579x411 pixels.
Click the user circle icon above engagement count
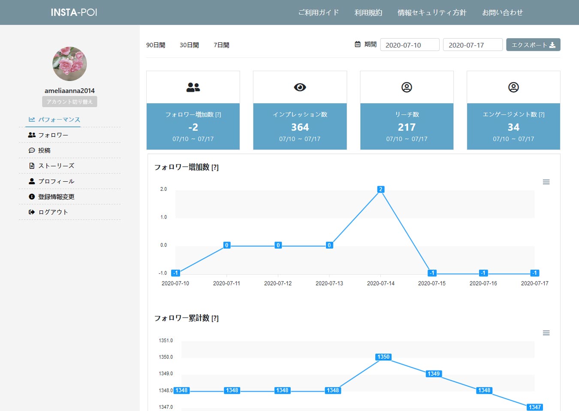pos(513,87)
